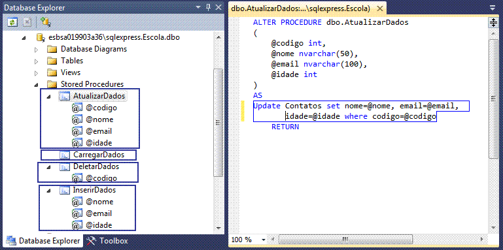Image resolution: width=503 pixels, height=250 pixels.
Task: Click the editor horizontal scroll left arrow
Action: click(x=273, y=239)
